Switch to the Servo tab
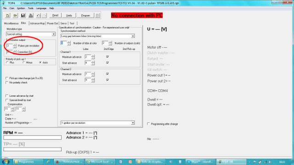Image resolution: width=294 pixels, height=165 pixels. (x=63, y=23)
